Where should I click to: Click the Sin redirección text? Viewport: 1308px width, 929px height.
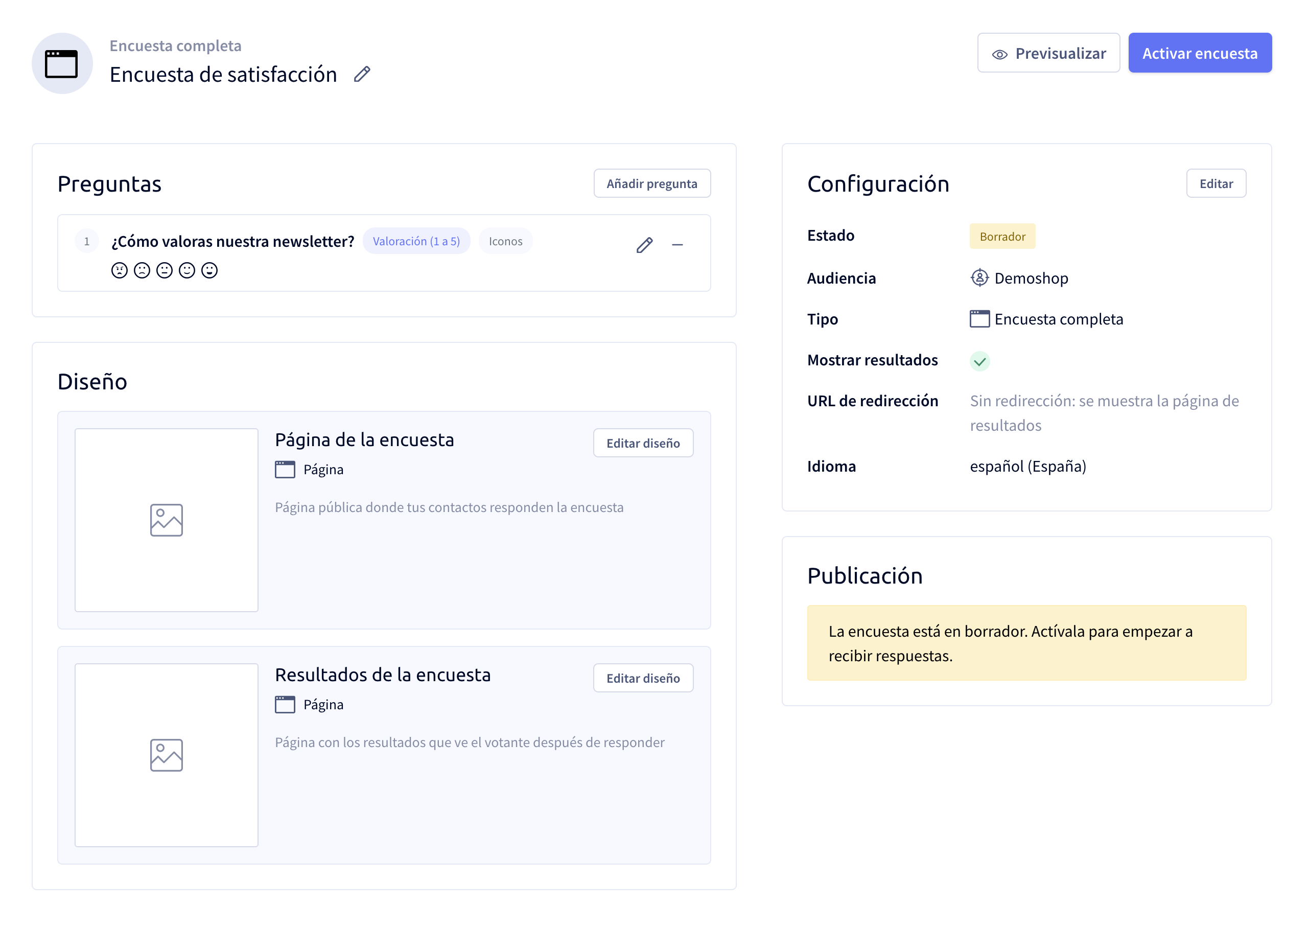pyautogui.click(x=1105, y=413)
